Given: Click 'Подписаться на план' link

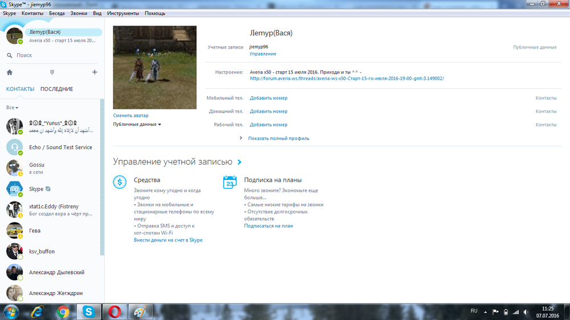Looking at the screenshot, I should [x=268, y=226].
